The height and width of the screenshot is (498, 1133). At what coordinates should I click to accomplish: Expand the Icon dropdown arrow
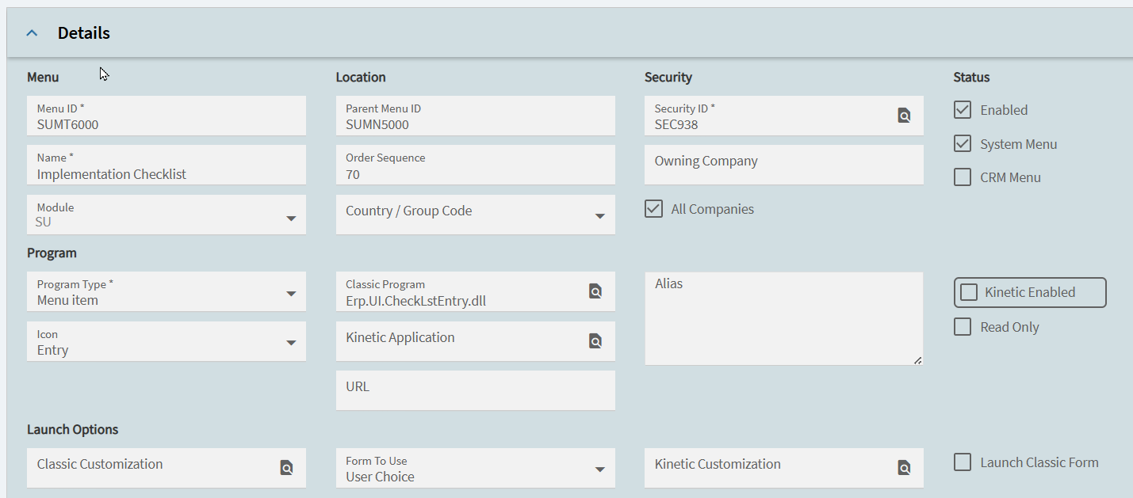point(291,343)
